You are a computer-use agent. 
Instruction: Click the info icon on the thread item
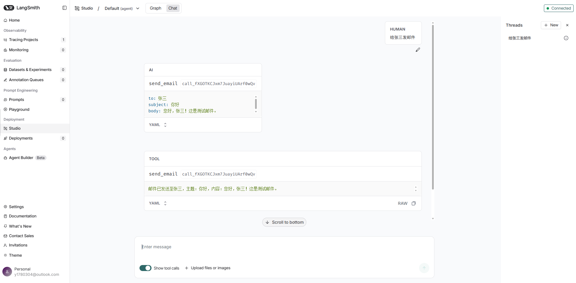click(566, 38)
